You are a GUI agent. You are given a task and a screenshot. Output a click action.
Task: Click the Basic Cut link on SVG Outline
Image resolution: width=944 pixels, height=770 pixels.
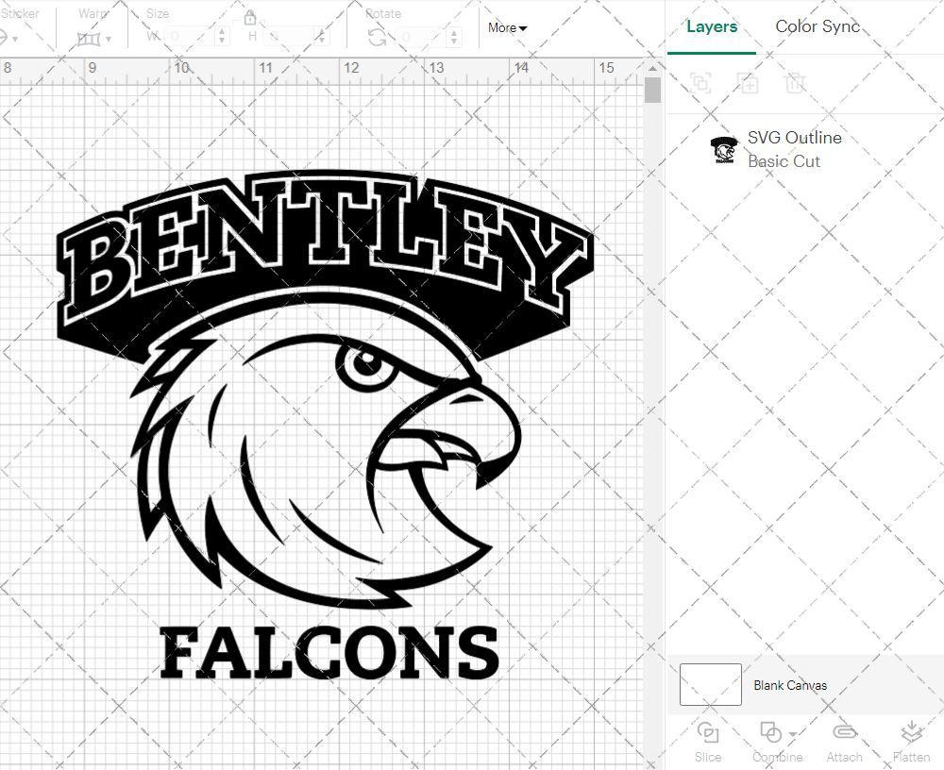pyautogui.click(x=784, y=160)
